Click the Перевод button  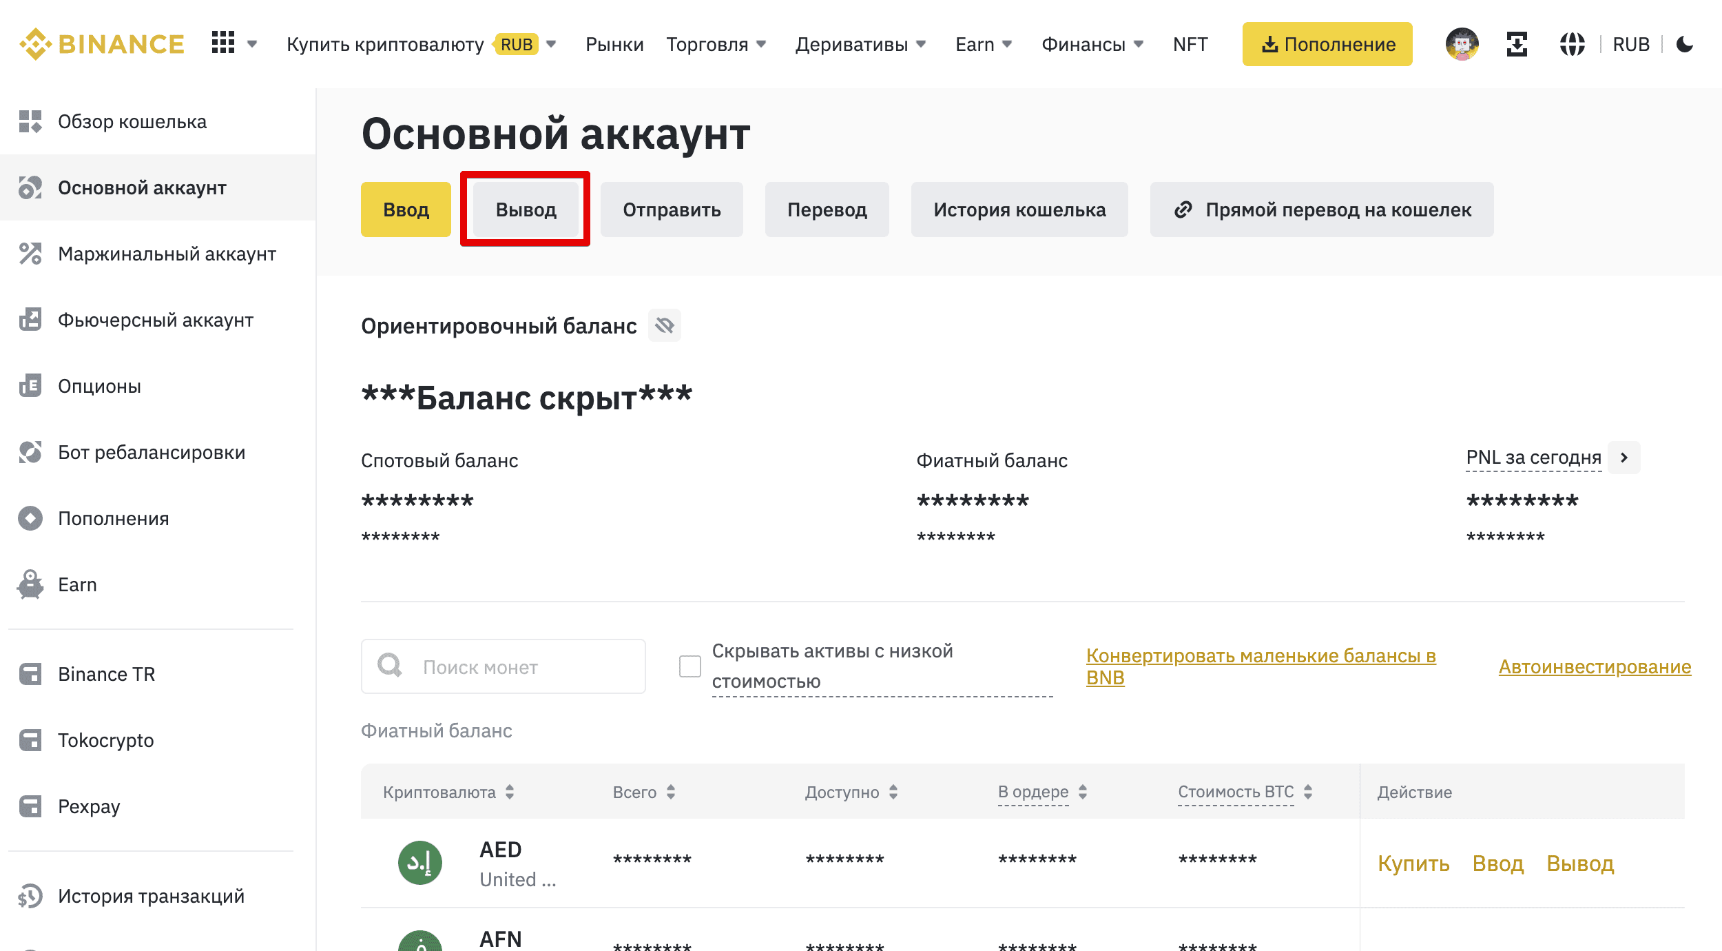tap(827, 209)
